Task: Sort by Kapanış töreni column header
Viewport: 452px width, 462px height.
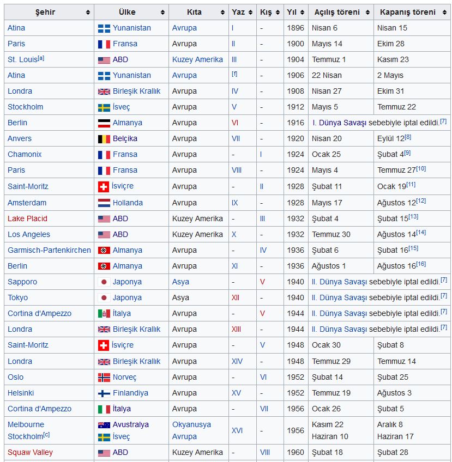Action: (x=412, y=12)
